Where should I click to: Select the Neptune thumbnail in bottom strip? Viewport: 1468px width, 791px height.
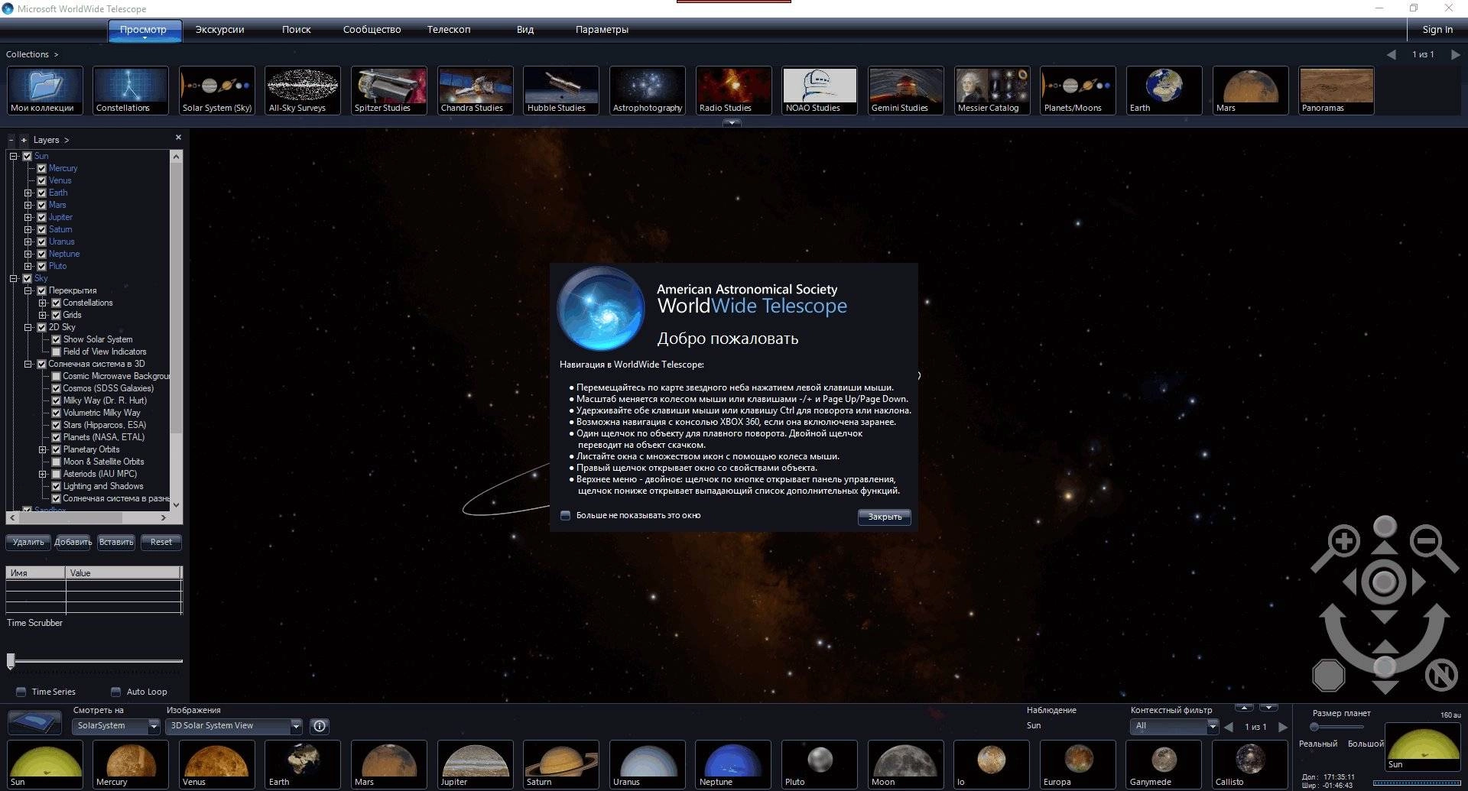(x=733, y=764)
